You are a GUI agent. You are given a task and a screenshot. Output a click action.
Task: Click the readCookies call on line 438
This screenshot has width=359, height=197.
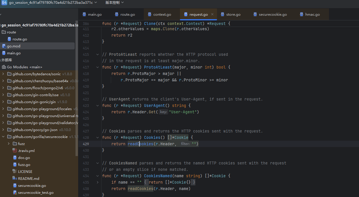coord(140,189)
